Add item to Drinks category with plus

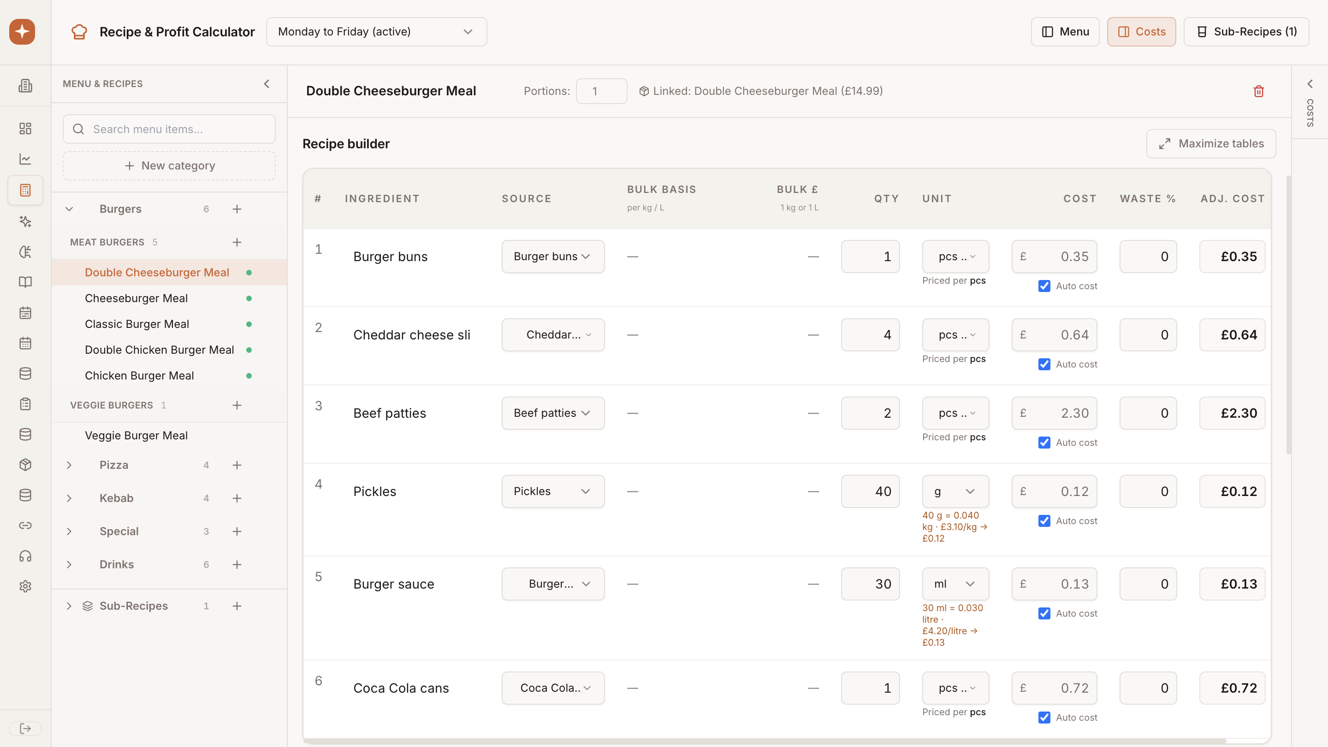pos(237,564)
